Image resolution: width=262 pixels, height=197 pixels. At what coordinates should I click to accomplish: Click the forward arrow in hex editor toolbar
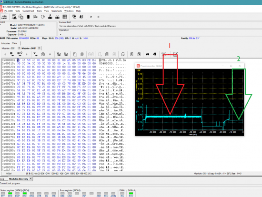click(x=27, y=54)
